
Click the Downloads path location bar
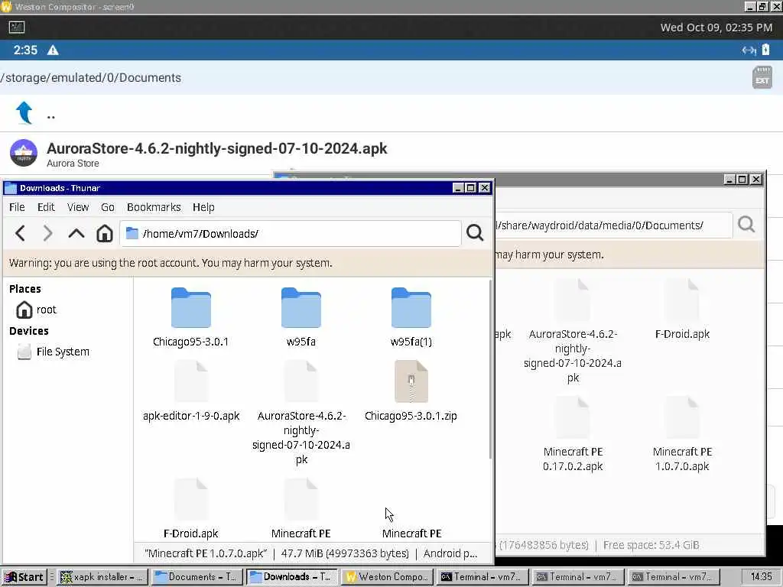tap(290, 233)
